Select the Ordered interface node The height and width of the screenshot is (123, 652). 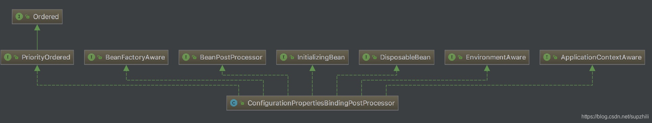(x=37, y=16)
